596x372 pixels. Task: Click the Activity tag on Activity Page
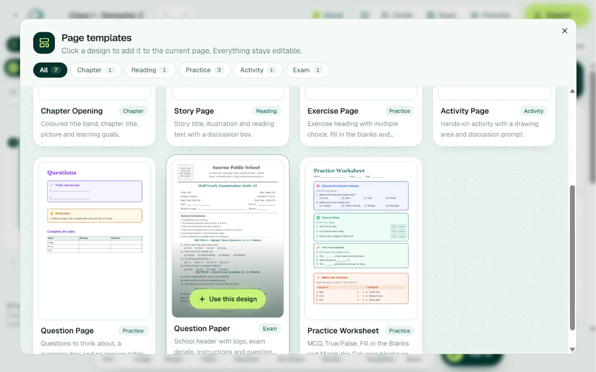(533, 111)
